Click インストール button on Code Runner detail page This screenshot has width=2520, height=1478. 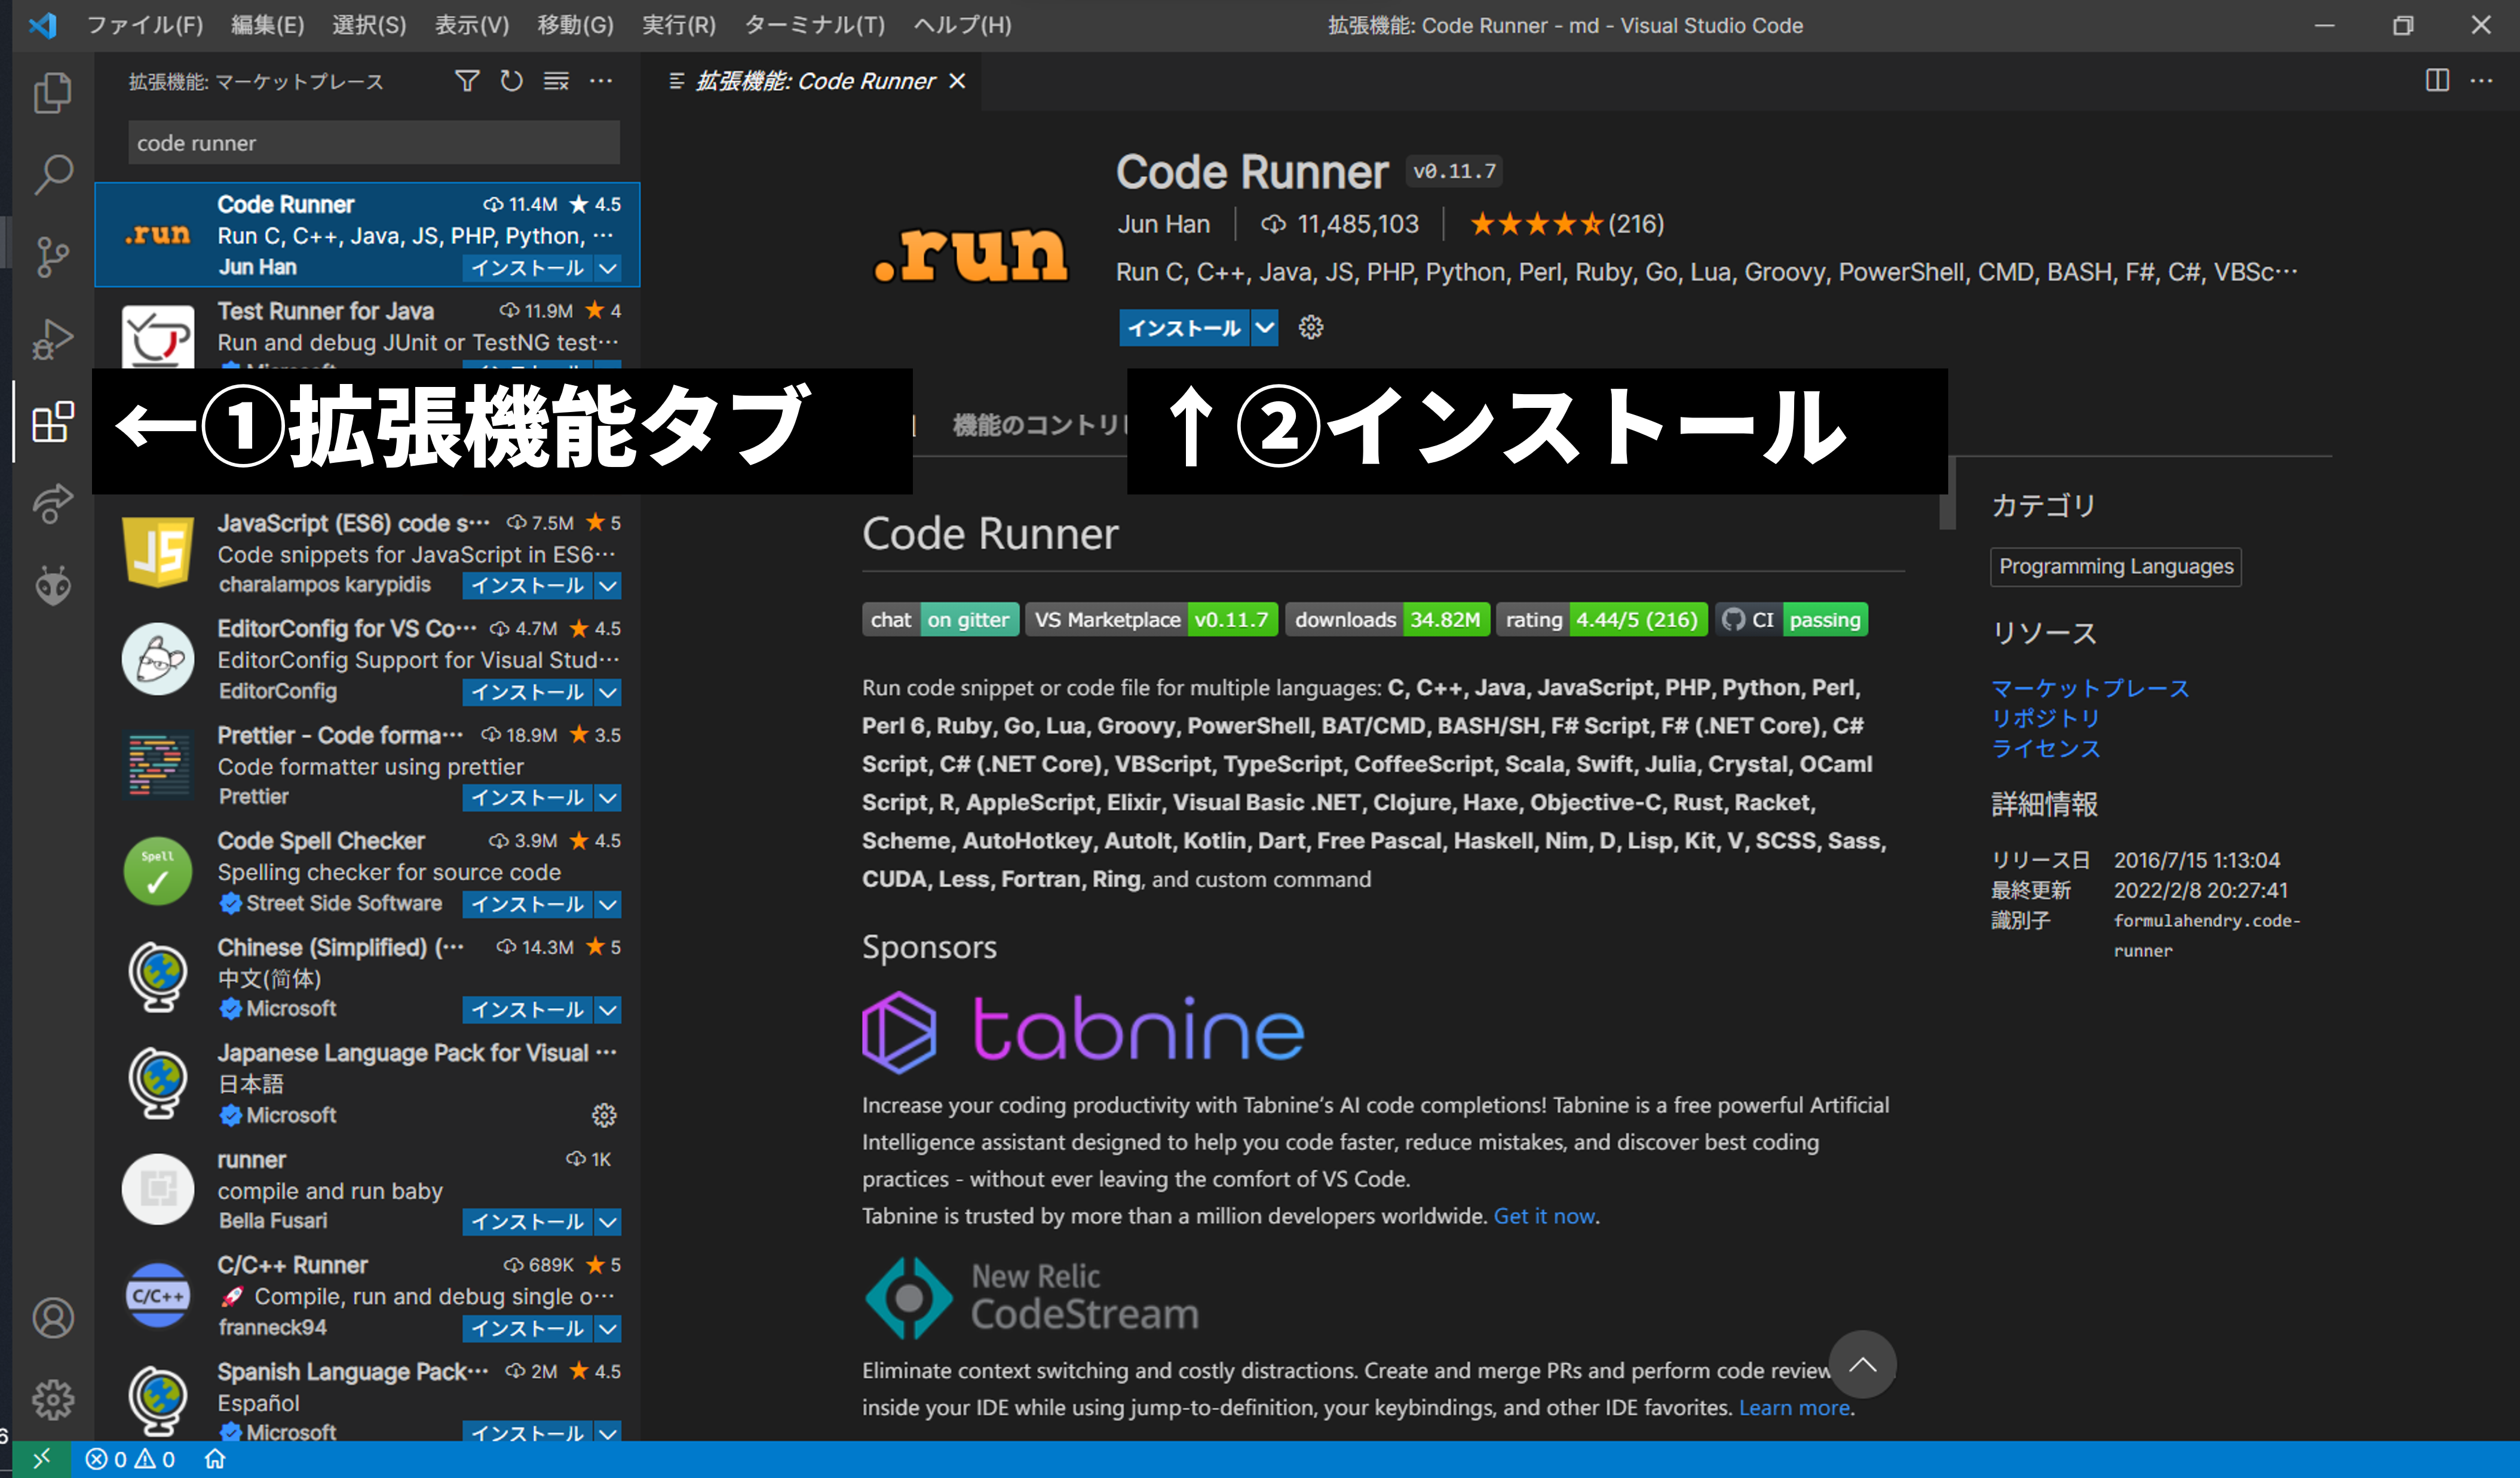(x=1184, y=328)
